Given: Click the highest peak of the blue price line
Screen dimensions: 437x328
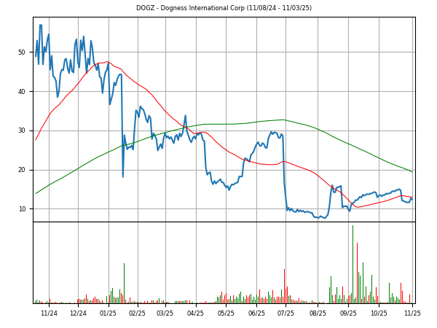Looking at the screenshot, I should 41,26.
